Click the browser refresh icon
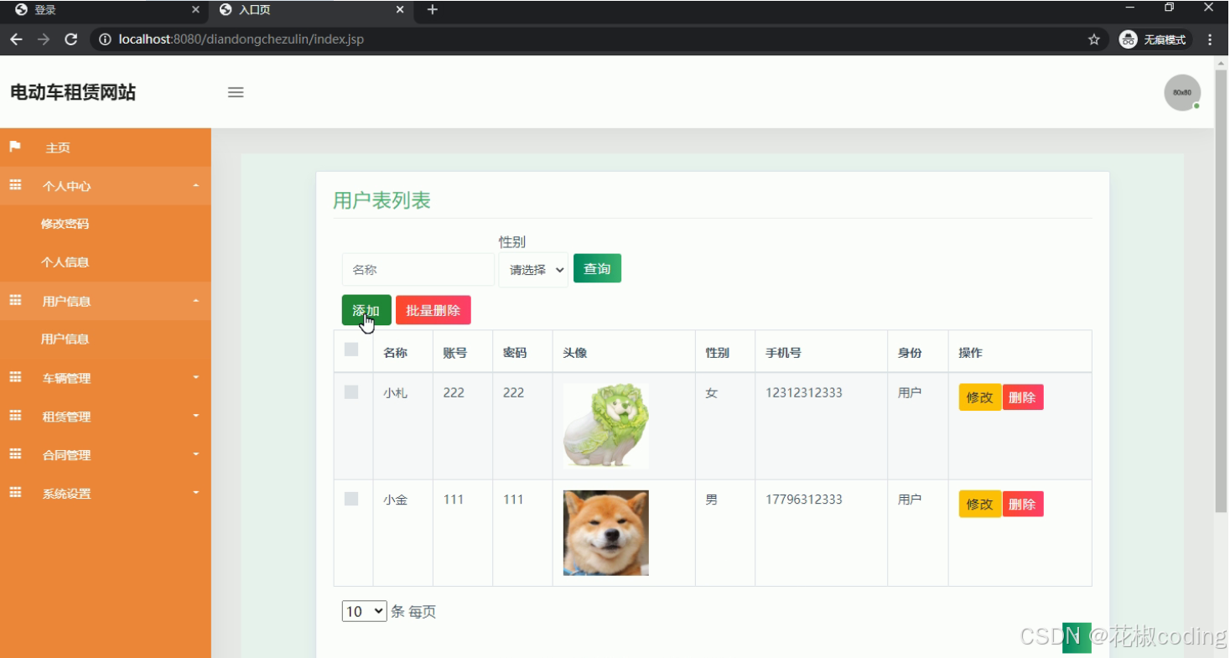 click(71, 39)
